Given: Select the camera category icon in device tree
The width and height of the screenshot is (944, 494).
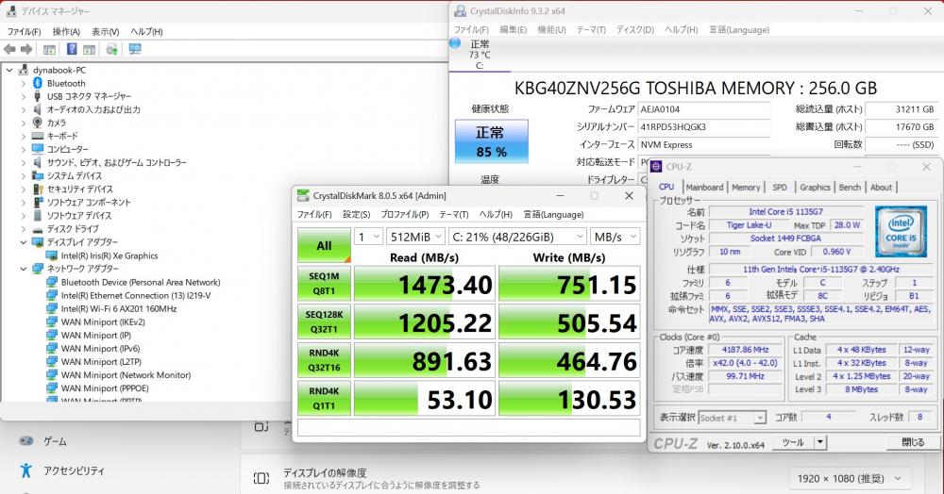Looking at the screenshot, I should 38,123.
